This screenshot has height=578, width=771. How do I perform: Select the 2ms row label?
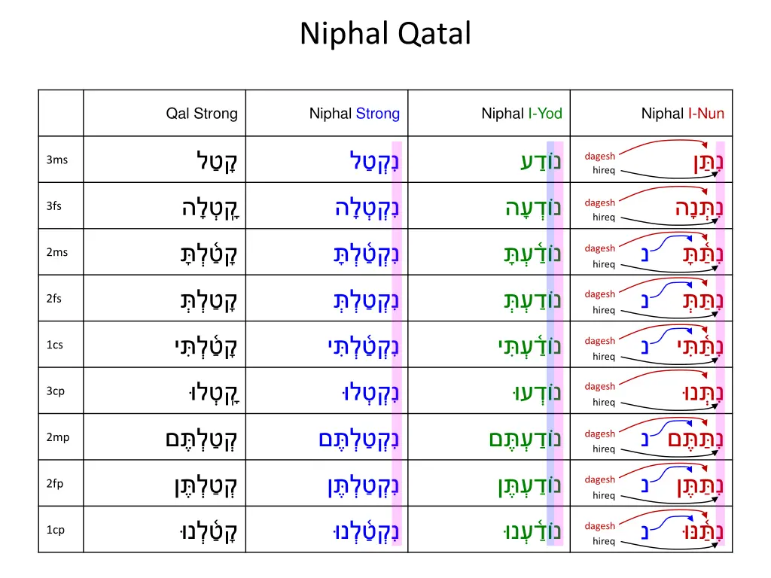pyautogui.click(x=57, y=252)
